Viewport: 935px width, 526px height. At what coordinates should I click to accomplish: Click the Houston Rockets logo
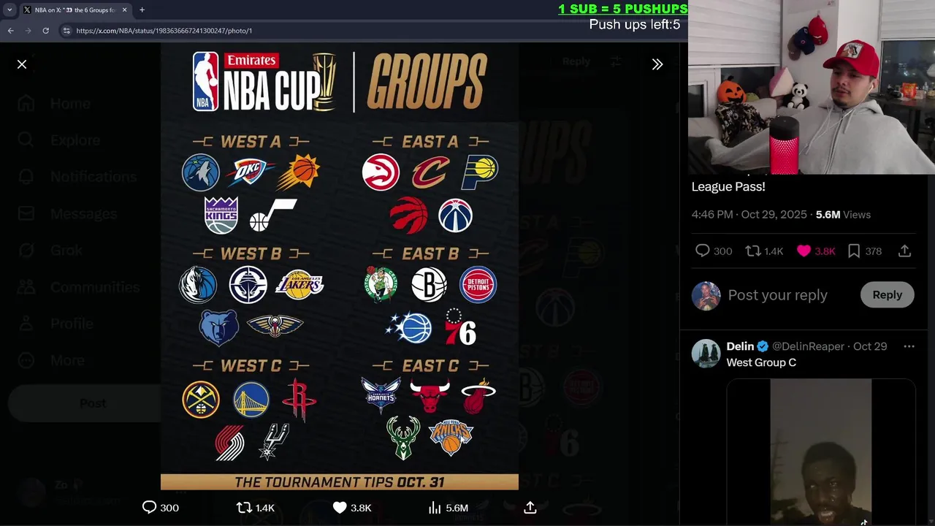pos(299,400)
